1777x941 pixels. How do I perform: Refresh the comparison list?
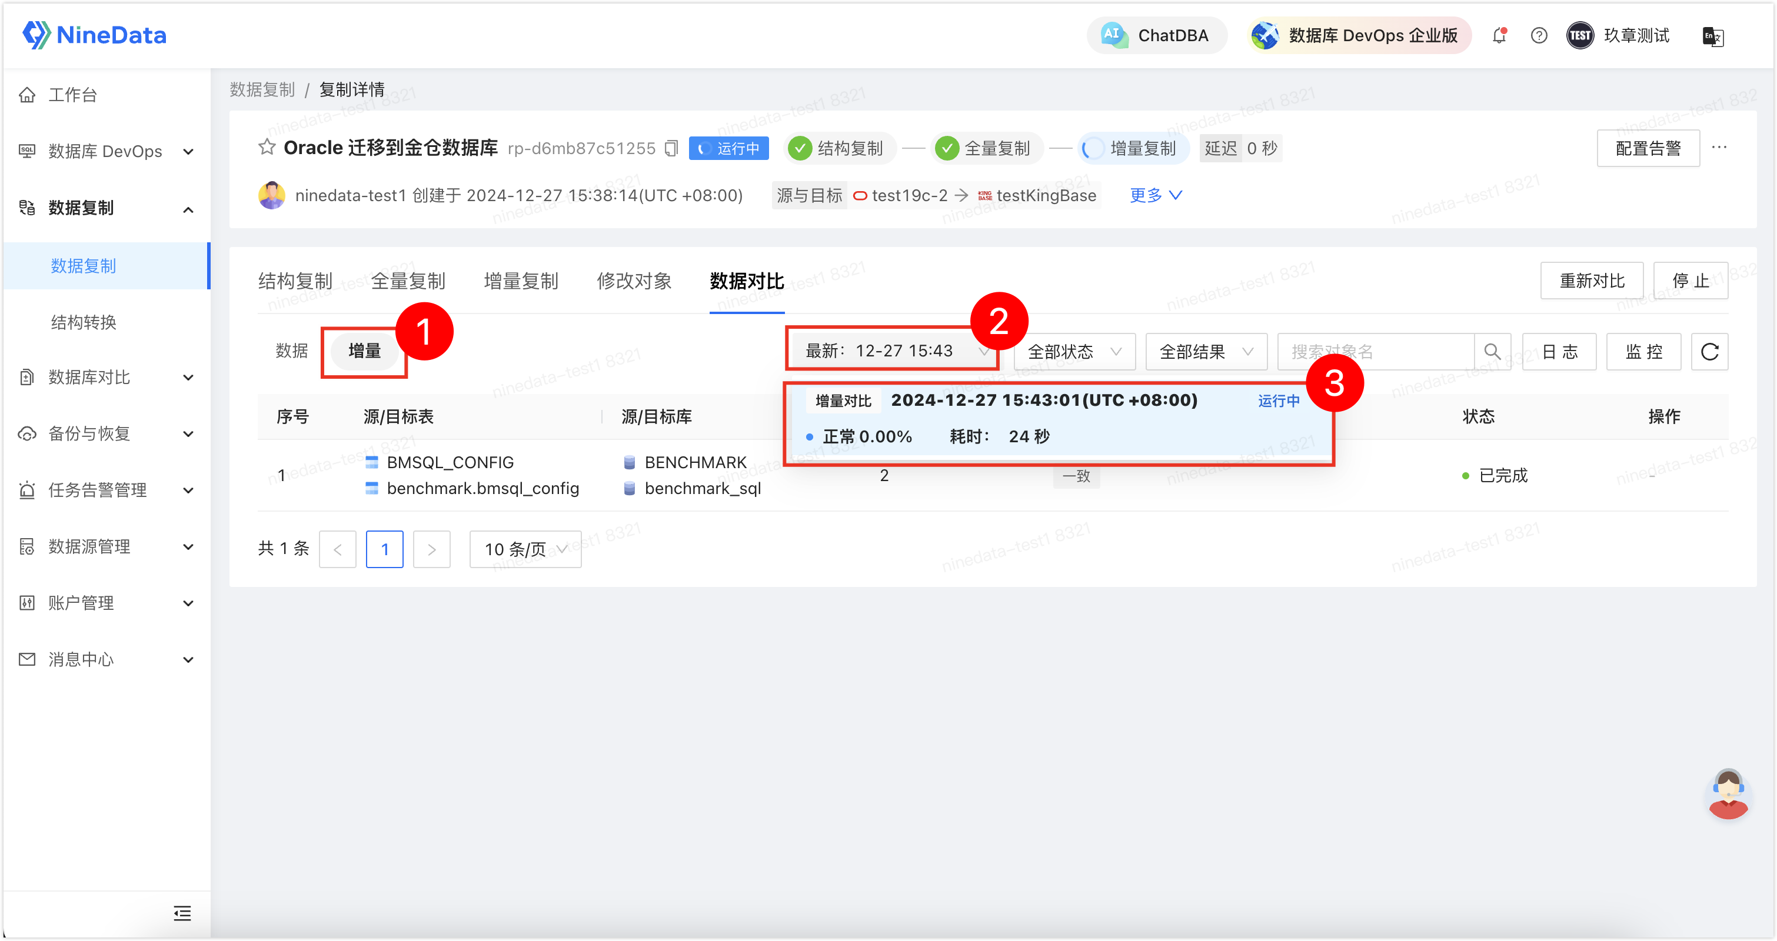click(1709, 352)
